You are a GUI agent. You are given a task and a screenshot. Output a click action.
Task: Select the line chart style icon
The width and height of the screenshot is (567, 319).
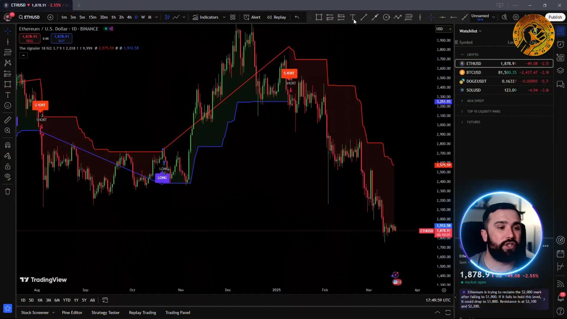(176, 17)
